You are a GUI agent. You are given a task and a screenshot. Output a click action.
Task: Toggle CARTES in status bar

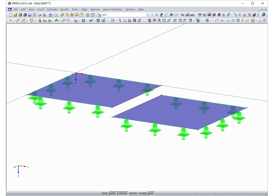[123, 193]
